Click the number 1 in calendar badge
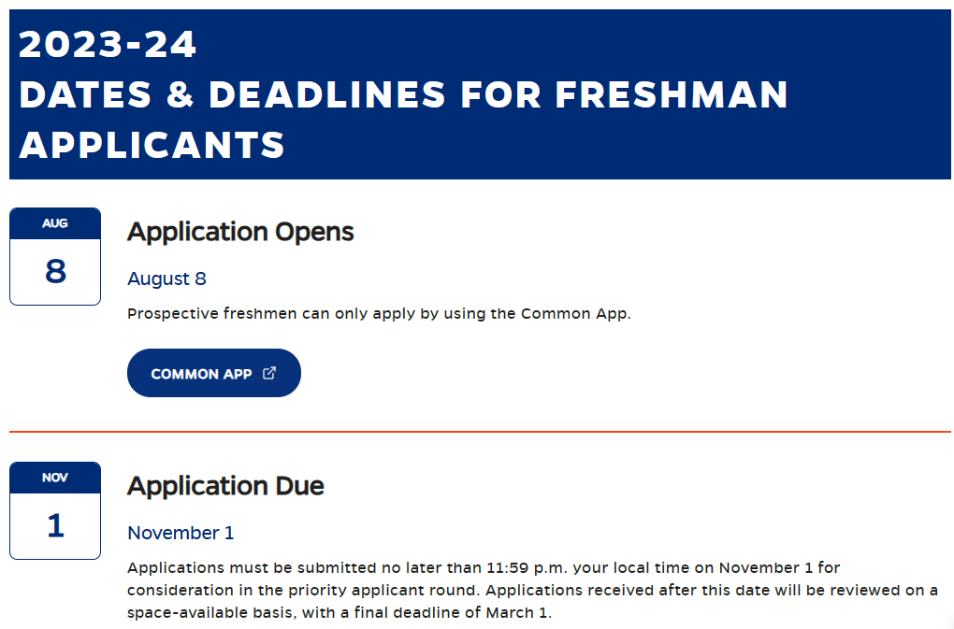The height and width of the screenshot is (629, 954). click(x=55, y=525)
